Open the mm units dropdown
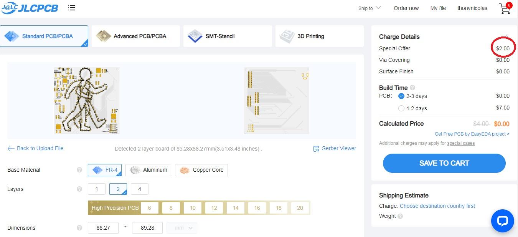This screenshot has height=237, width=518. tap(182, 228)
